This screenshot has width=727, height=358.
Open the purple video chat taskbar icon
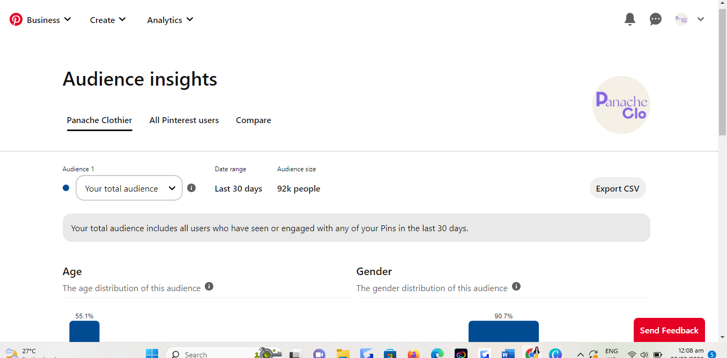click(x=319, y=354)
